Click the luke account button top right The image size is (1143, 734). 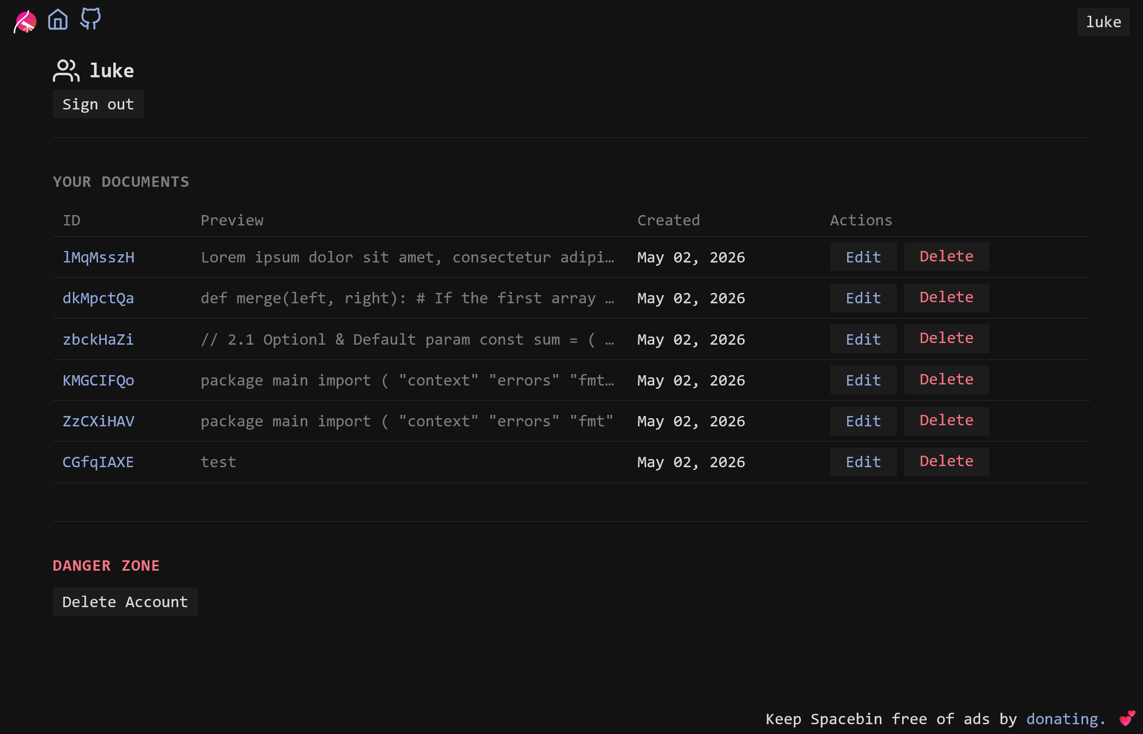click(x=1103, y=22)
